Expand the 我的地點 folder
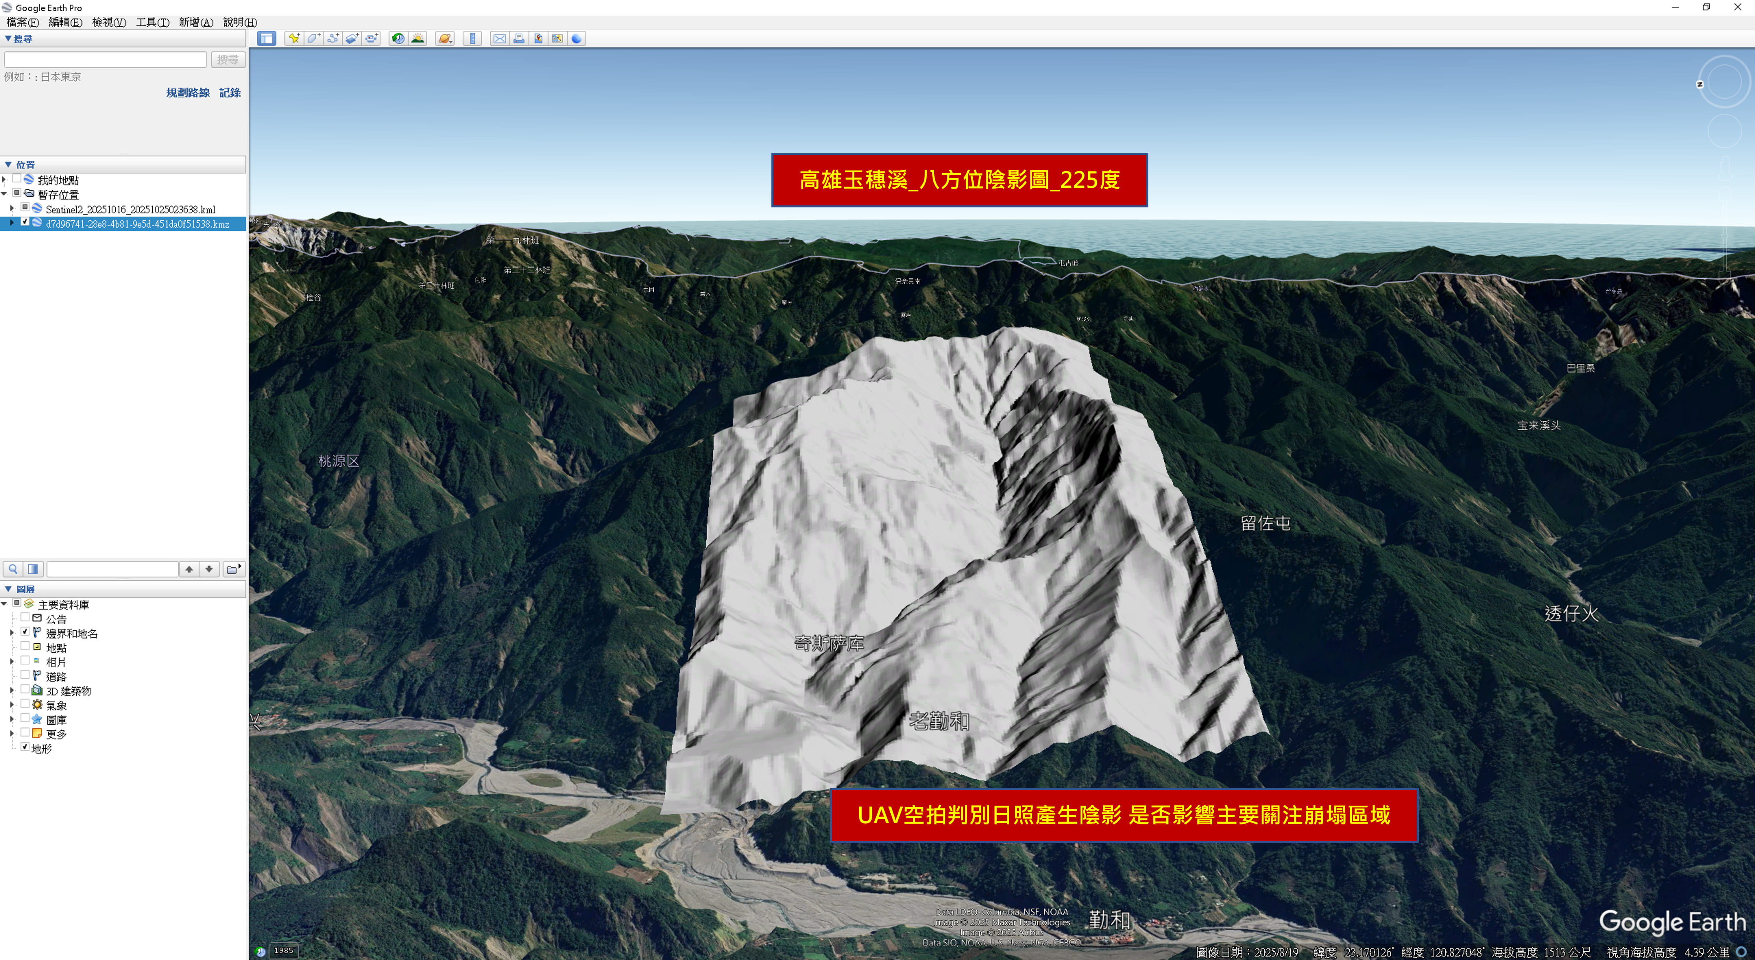This screenshot has height=960, width=1755. (5, 180)
